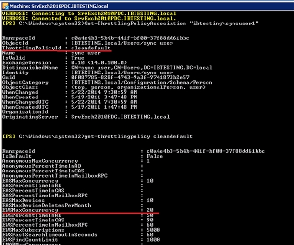This screenshot has height=245, width=294.
Task: Click the EASMaxDeviceDeletesPerMonth label
Action: click(47, 205)
